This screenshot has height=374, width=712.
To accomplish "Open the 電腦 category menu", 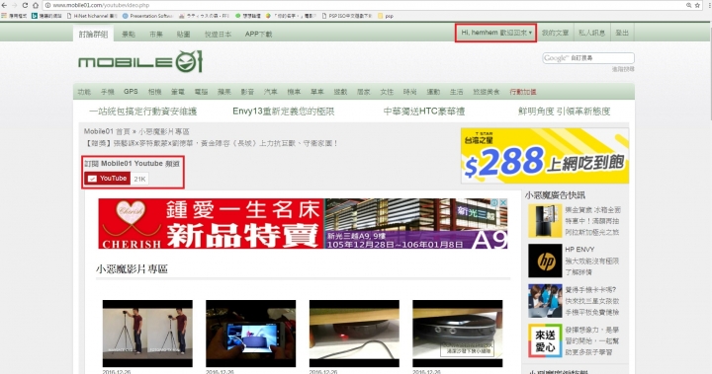I will (x=201, y=92).
